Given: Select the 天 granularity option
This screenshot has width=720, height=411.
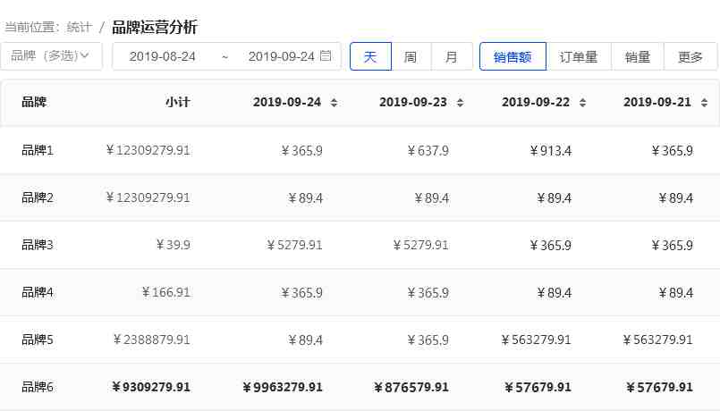Looking at the screenshot, I should click(370, 56).
